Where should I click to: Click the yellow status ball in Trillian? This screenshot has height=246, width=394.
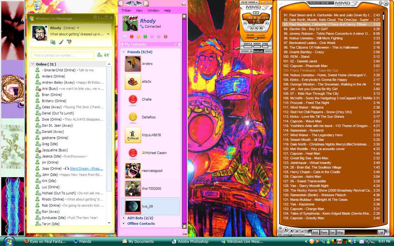pyautogui.click(x=138, y=37)
